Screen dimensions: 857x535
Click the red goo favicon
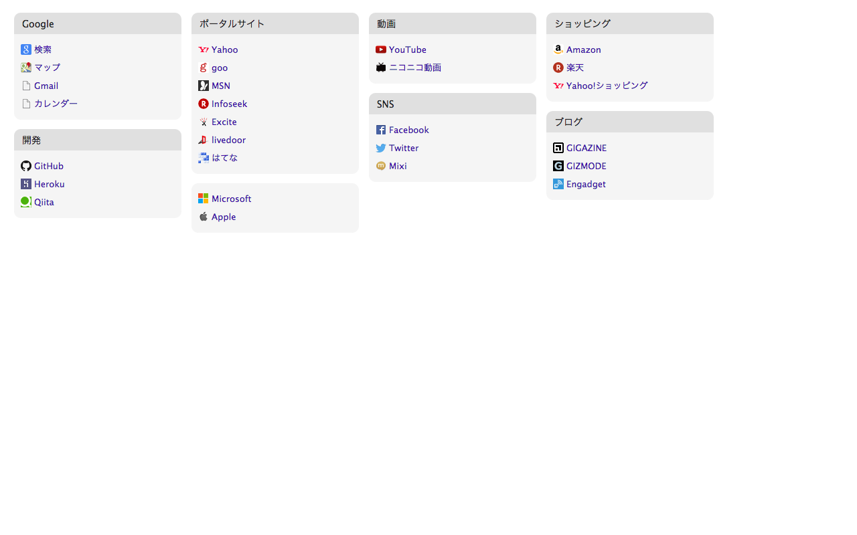[x=204, y=68]
